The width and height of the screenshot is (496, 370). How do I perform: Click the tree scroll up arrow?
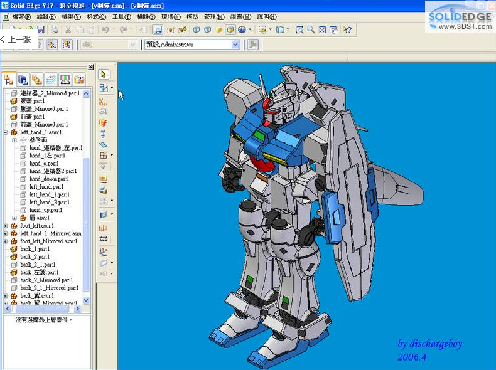pos(86,93)
